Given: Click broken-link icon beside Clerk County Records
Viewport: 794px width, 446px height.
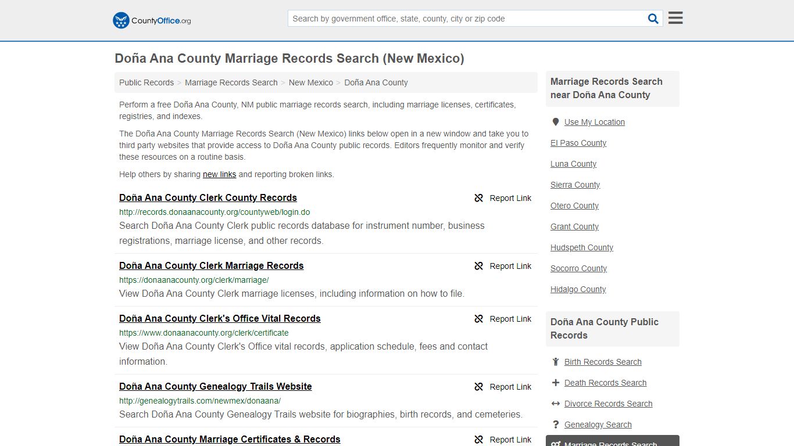Looking at the screenshot, I should [x=479, y=198].
